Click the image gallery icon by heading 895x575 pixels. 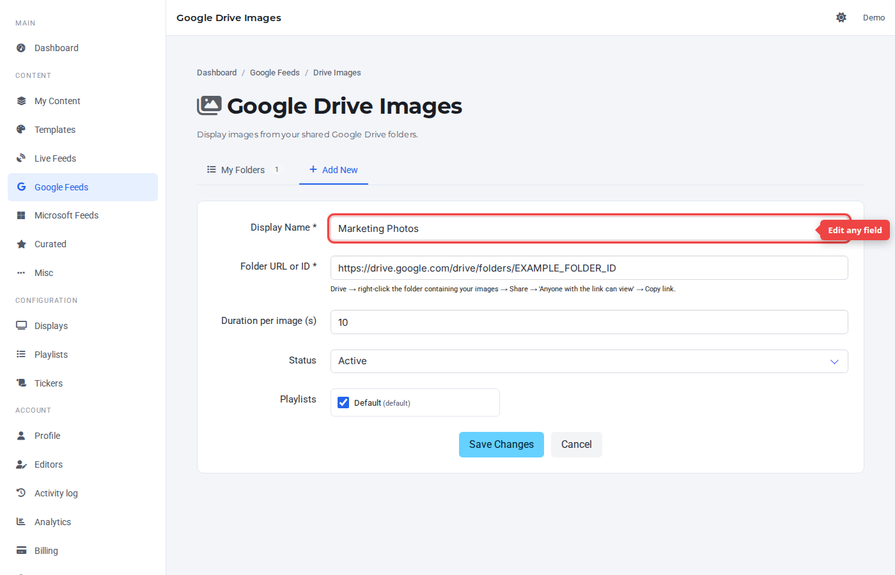coord(209,105)
